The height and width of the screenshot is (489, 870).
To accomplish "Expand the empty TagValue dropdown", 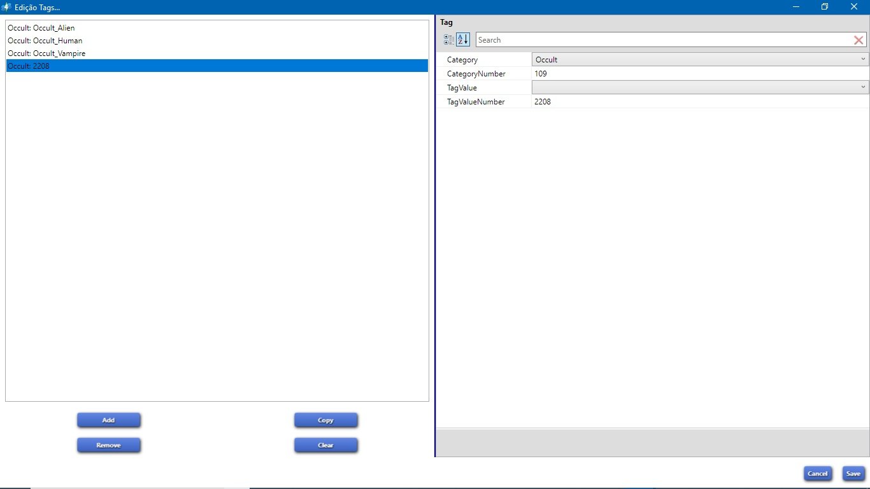I will tap(701, 87).
